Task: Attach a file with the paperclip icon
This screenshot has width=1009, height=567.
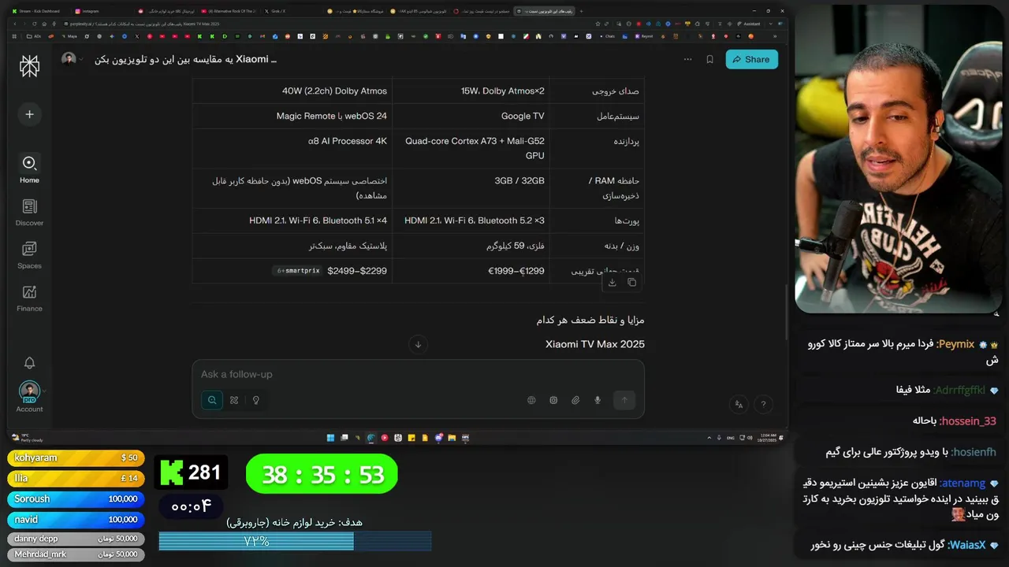Action: coord(575,400)
